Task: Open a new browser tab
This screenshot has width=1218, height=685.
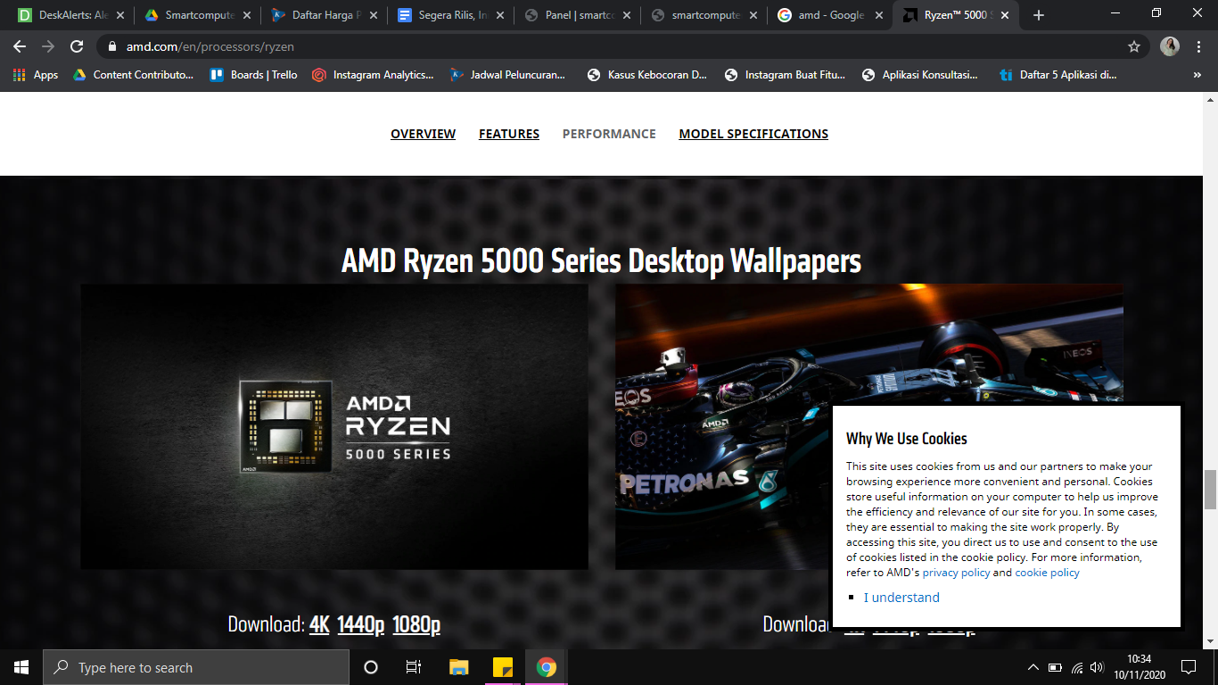Action: point(1039,15)
